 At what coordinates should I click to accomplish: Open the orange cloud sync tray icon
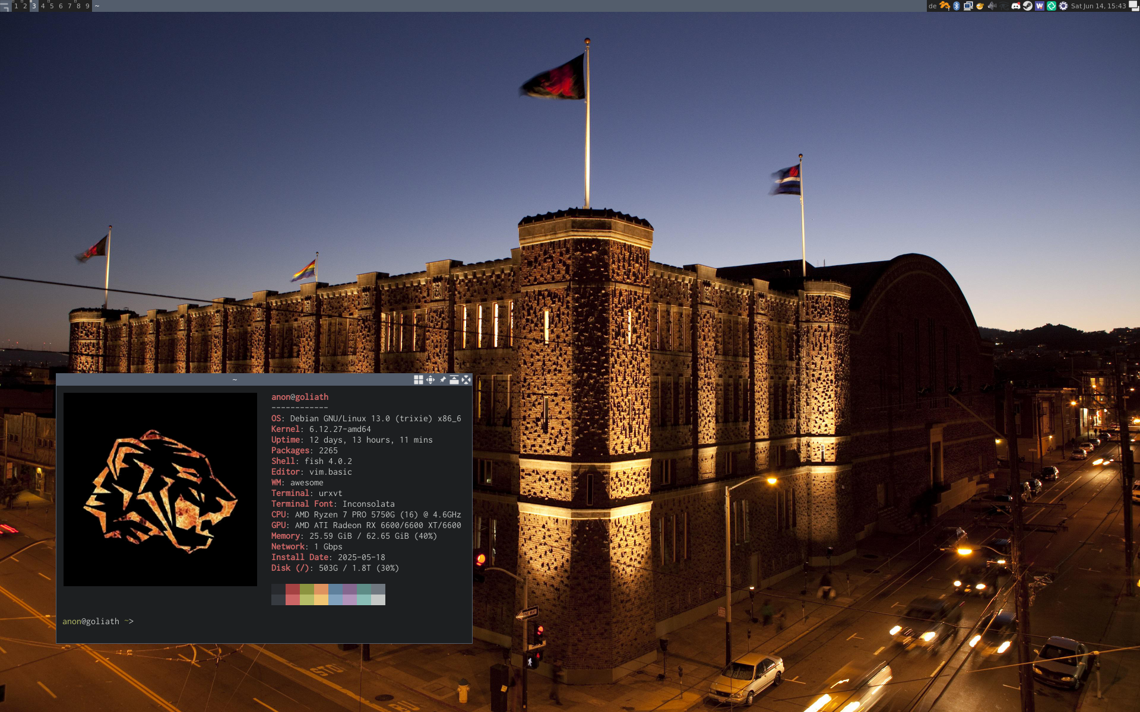(944, 6)
